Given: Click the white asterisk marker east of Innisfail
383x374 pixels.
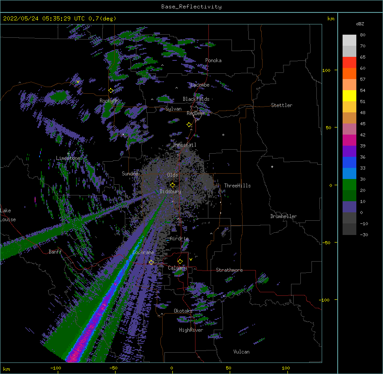Looking at the screenshot, I should click(x=223, y=135).
